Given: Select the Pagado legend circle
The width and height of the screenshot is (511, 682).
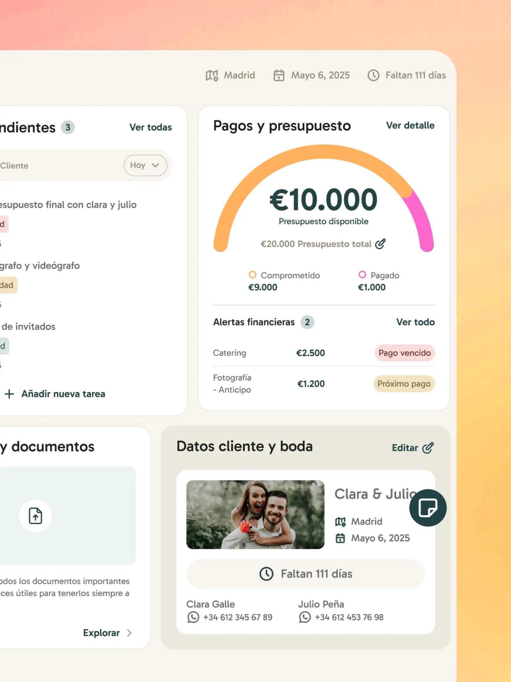Looking at the screenshot, I should tap(362, 275).
